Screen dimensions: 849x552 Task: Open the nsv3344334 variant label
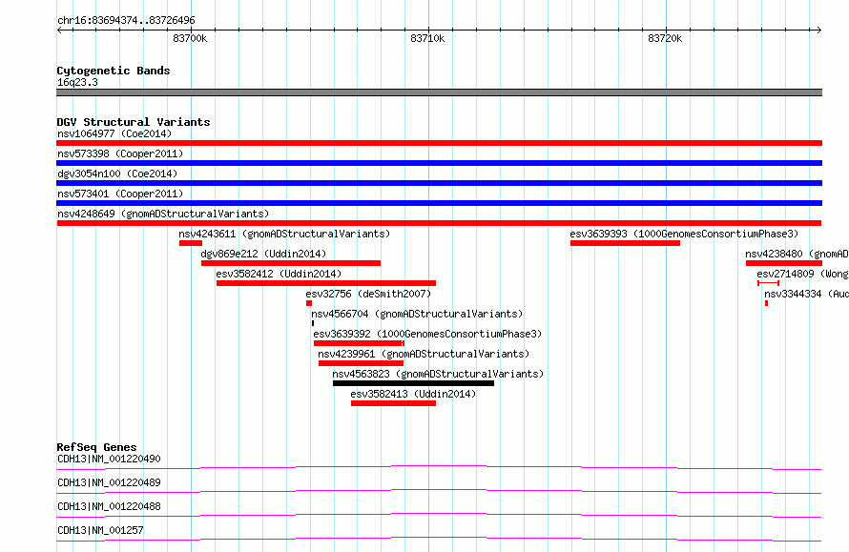pyautogui.click(x=806, y=294)
